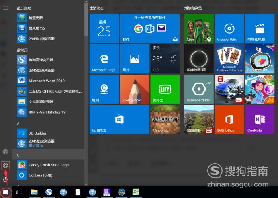
Task: Open the Asphalt 8 racing game tile
Action: [229, 89]
